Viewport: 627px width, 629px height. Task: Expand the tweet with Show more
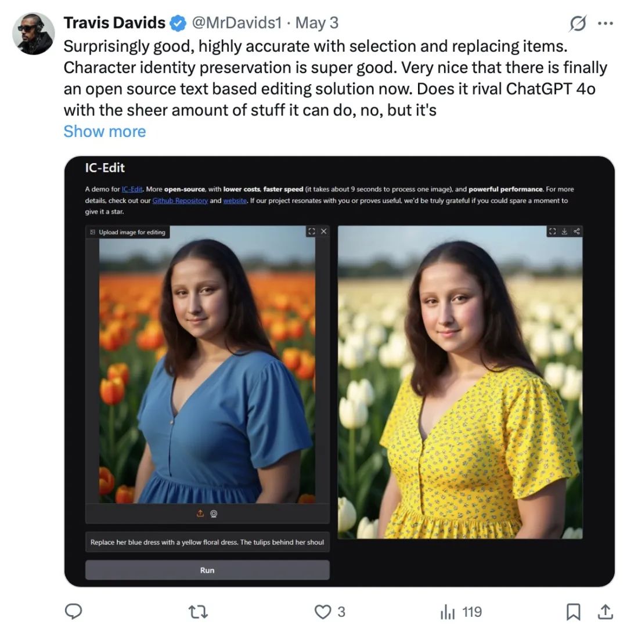point(105,131)
